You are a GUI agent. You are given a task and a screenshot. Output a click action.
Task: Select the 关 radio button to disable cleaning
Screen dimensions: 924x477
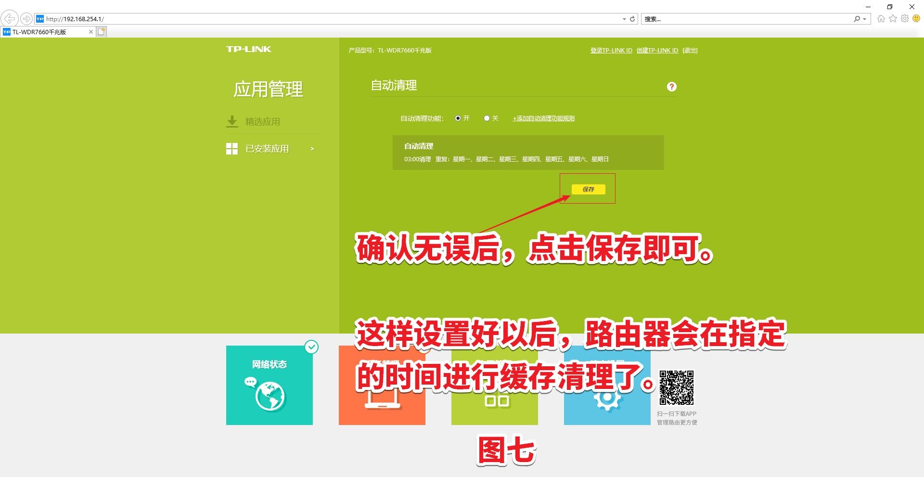pyautogui.click(x=487, y=118)
